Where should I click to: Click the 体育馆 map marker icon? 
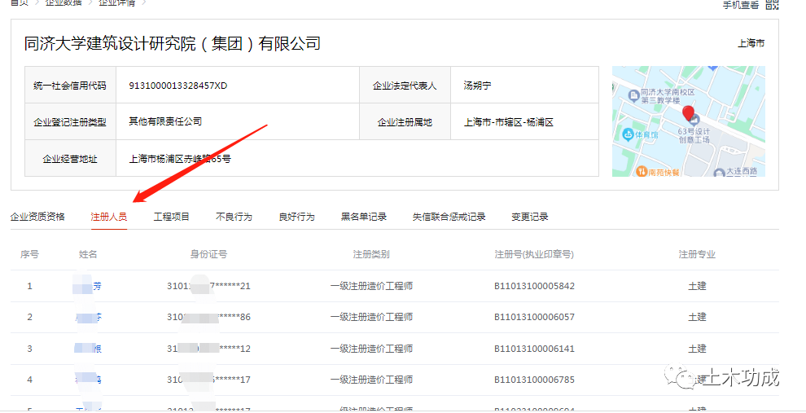[x=628, y=134]
